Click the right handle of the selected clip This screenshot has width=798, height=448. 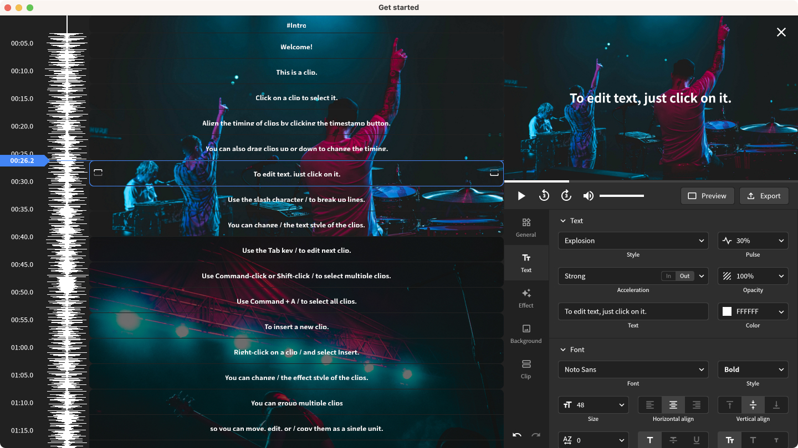pos(494,173)
